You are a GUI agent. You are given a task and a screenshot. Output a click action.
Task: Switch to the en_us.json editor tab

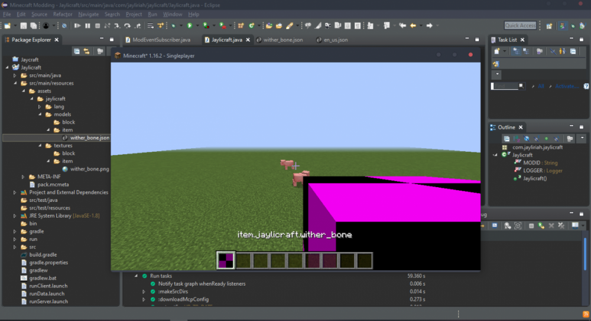[x=332, y=40]
